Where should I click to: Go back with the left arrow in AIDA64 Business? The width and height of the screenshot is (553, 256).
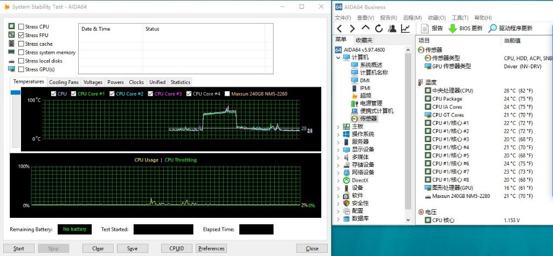(x=339, y=29)
